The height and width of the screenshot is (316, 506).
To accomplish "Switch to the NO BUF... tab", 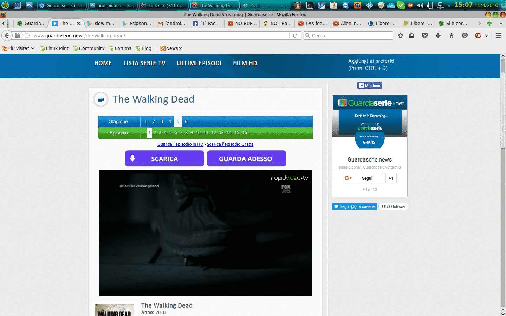I will pyautogui.click(x=242, y=23).
